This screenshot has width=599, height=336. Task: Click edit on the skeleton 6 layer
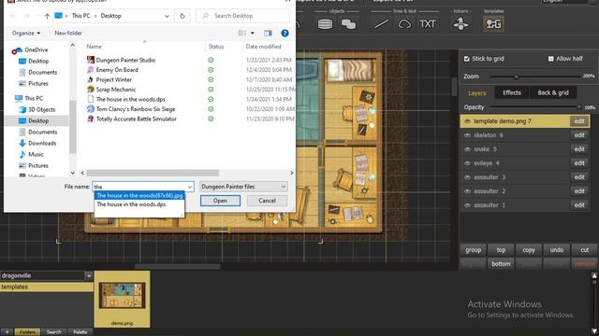pyautogui.click(x=579, y=135)
